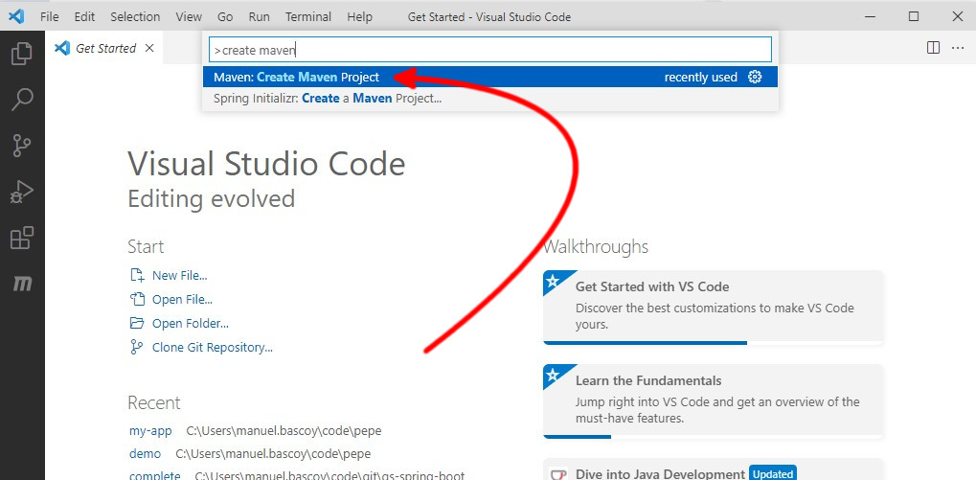The height and width of the screenshot is (480, 976).
Task: Click the New File link
Action: [179, 275]
